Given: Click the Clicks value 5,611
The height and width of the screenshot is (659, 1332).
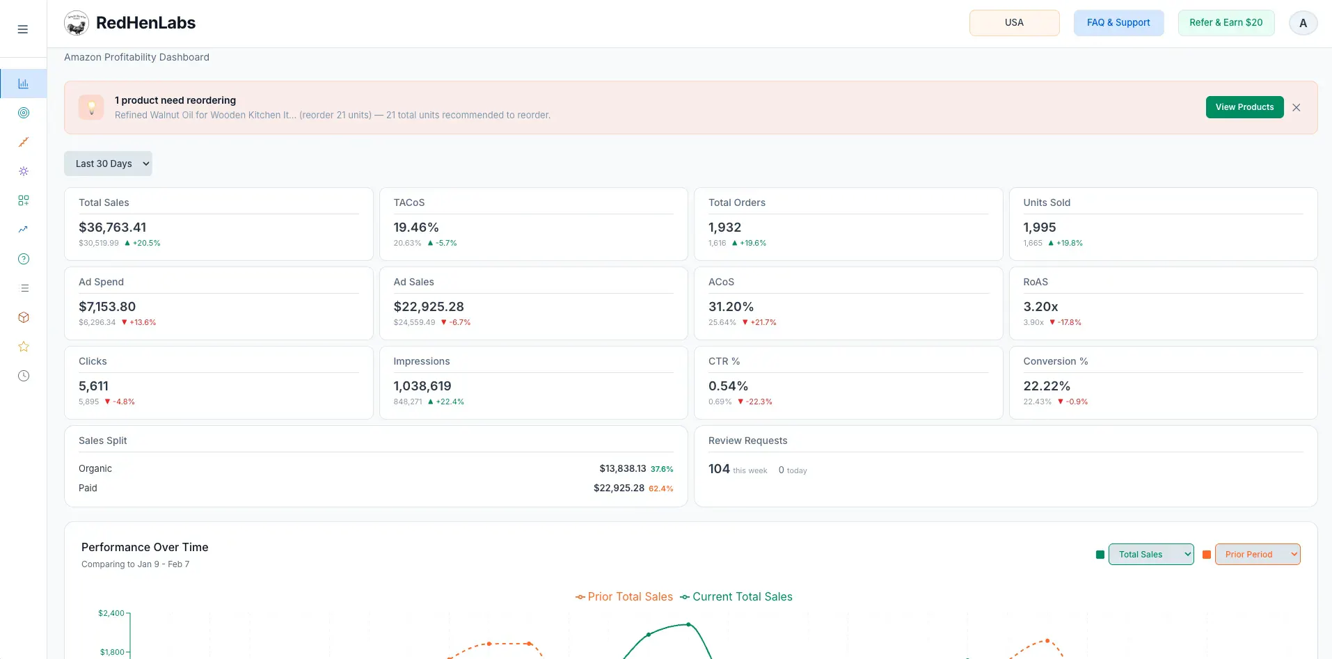Looking at the screenshot, I should pos(94,386).
